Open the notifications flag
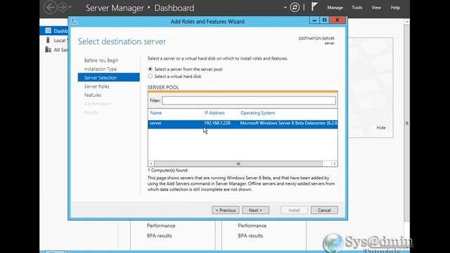Screen dimensions: 450x253 point(314,7)
